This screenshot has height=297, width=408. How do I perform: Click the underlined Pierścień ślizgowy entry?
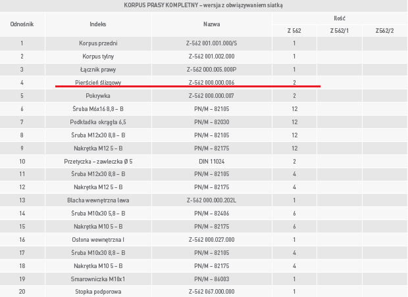click(98, 83)
